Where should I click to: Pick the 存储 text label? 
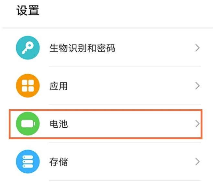(59, 162)
